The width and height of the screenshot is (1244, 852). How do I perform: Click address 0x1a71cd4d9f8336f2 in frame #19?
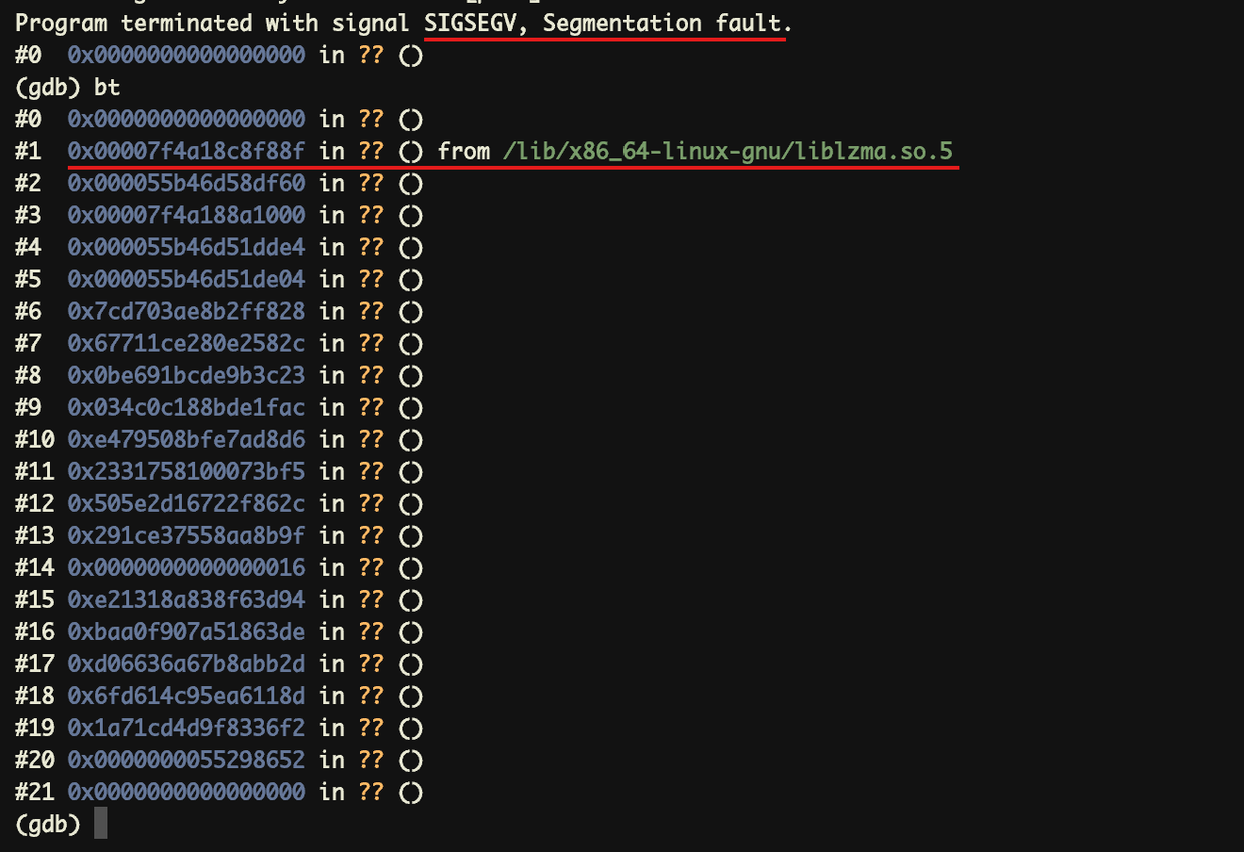point(186,728)
